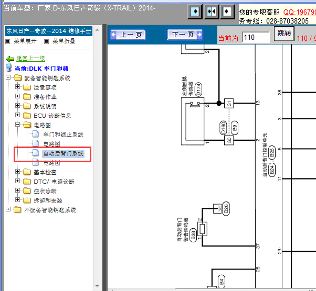Expand the 不配备智能钥匙系统 folder
The width and height of the screenshot is (316, 291).
tap(8, 209)
